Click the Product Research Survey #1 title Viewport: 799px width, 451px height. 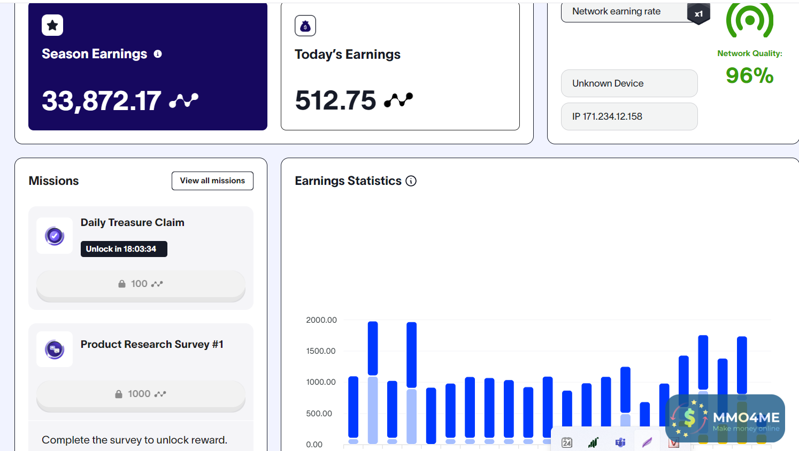coord(152,345)
